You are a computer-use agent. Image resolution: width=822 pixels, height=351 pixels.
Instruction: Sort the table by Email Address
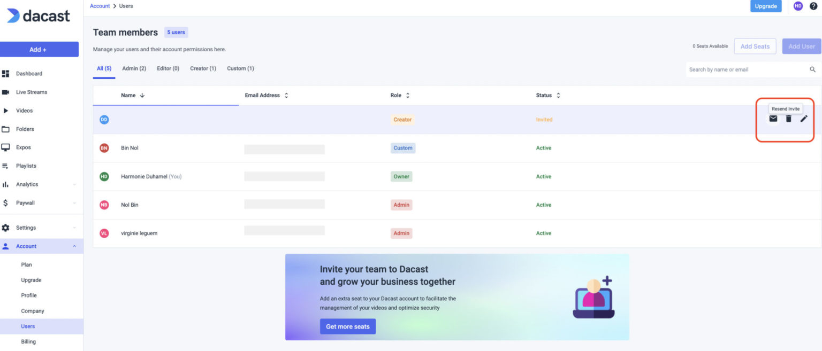286,95
